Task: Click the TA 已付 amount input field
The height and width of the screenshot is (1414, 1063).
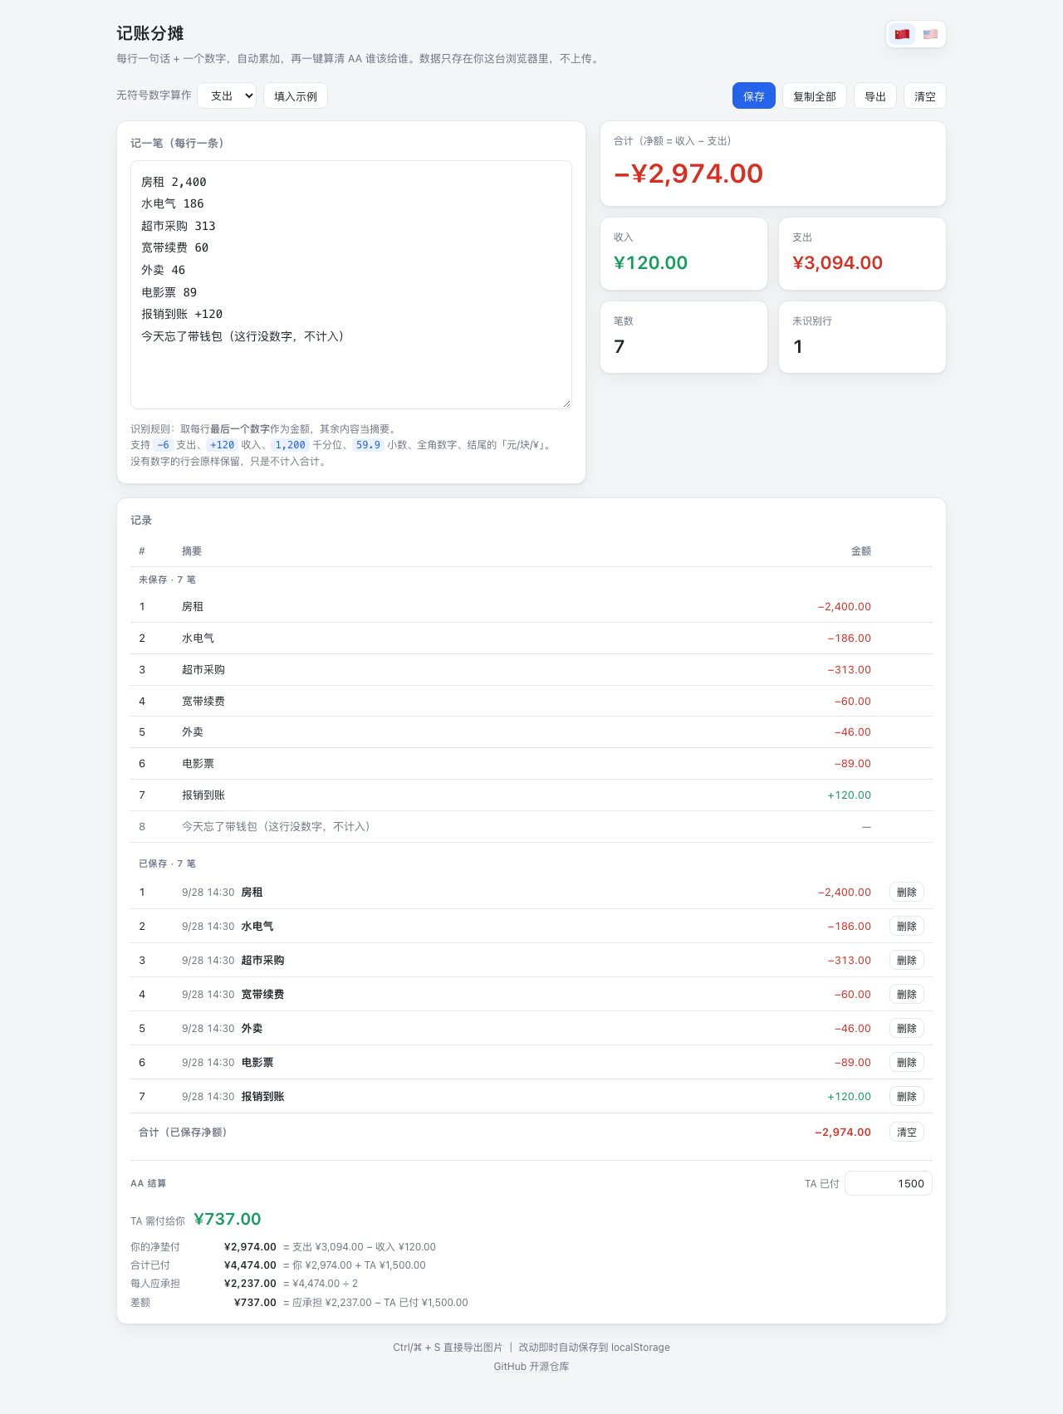Action: pos(889,1183)
